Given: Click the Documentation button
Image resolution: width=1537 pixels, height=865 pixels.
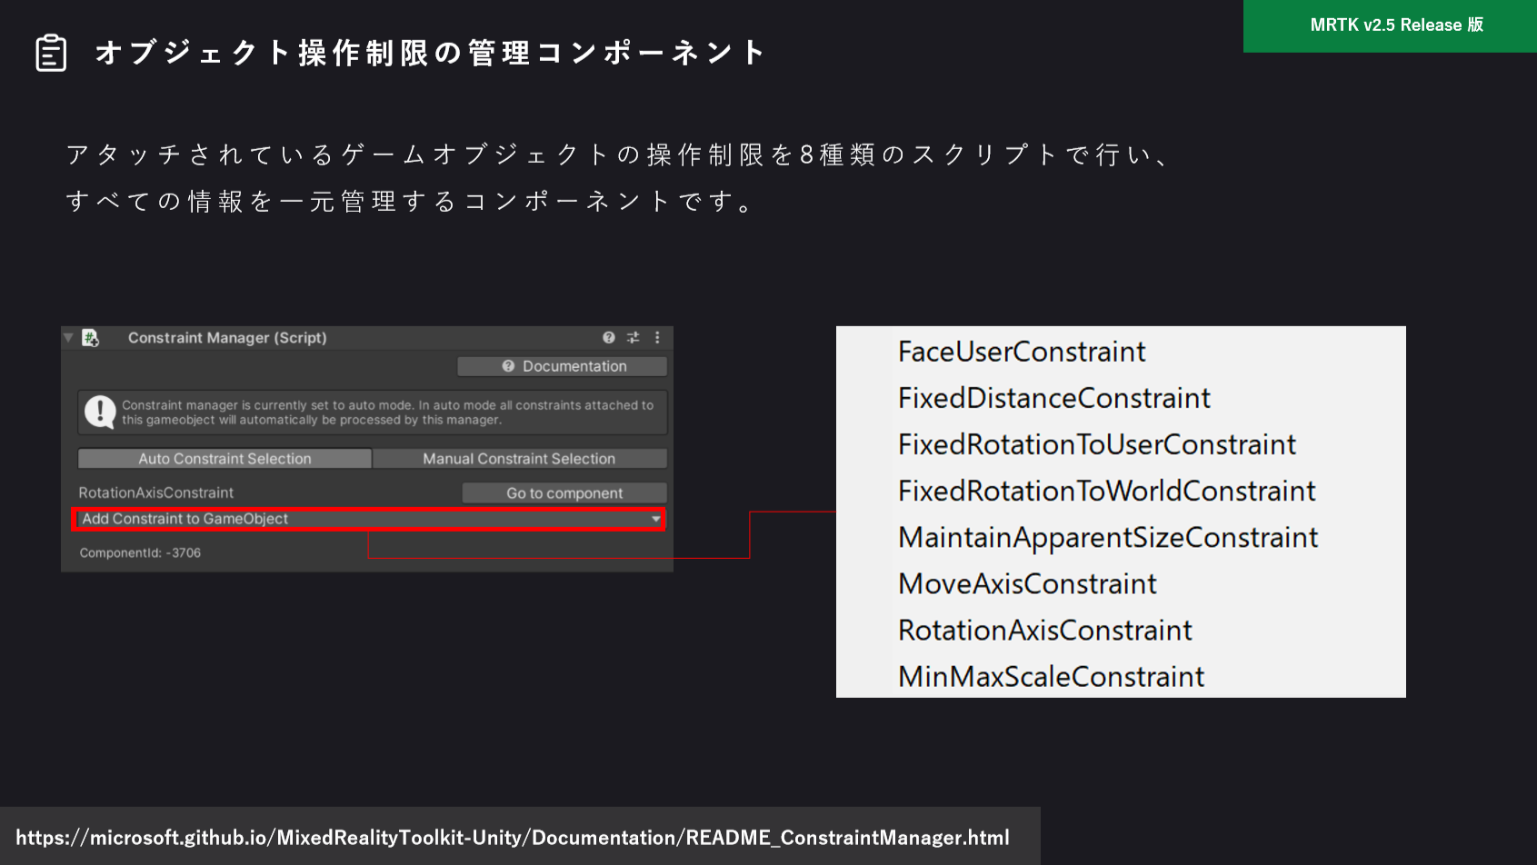Looking at the screenshot, I should click(x=563, y=366).
